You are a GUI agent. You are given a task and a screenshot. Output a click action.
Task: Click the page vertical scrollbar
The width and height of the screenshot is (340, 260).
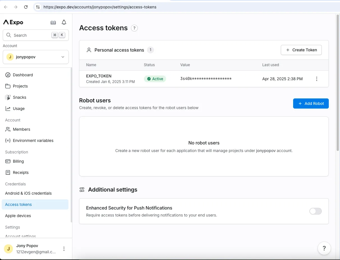point(338,83)
